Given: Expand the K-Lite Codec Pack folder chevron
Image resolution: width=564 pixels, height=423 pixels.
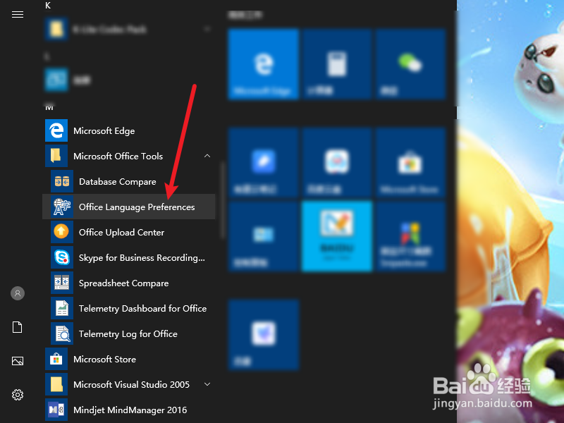Looking at the screenshot, I should pyautogui.click(x=207, y=29).
